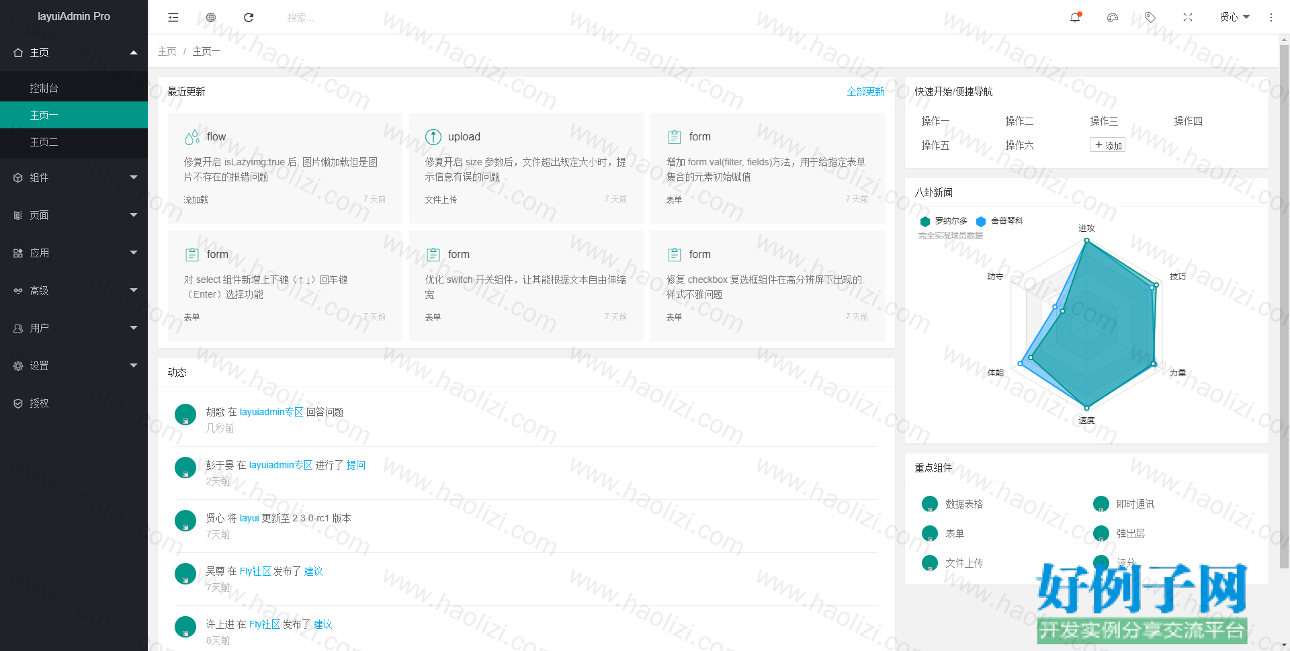Collapse the 主页 sidebar menu
The height and width of the screenshot is (651, 1290).
pyautogui.click(x=134, y=52)
